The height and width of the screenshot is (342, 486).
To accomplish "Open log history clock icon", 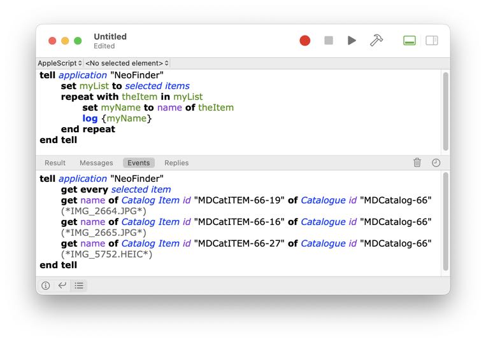I will (x=436, y=163).
